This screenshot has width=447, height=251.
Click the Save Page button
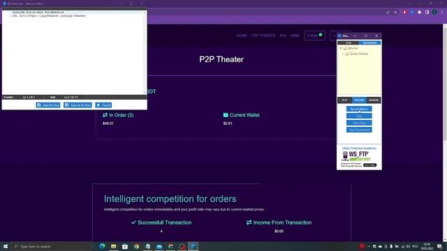(x=359, y=123)
